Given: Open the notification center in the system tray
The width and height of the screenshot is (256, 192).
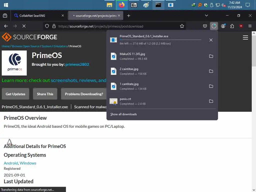Looking at the screenshot, I should [x=248, y=5].
